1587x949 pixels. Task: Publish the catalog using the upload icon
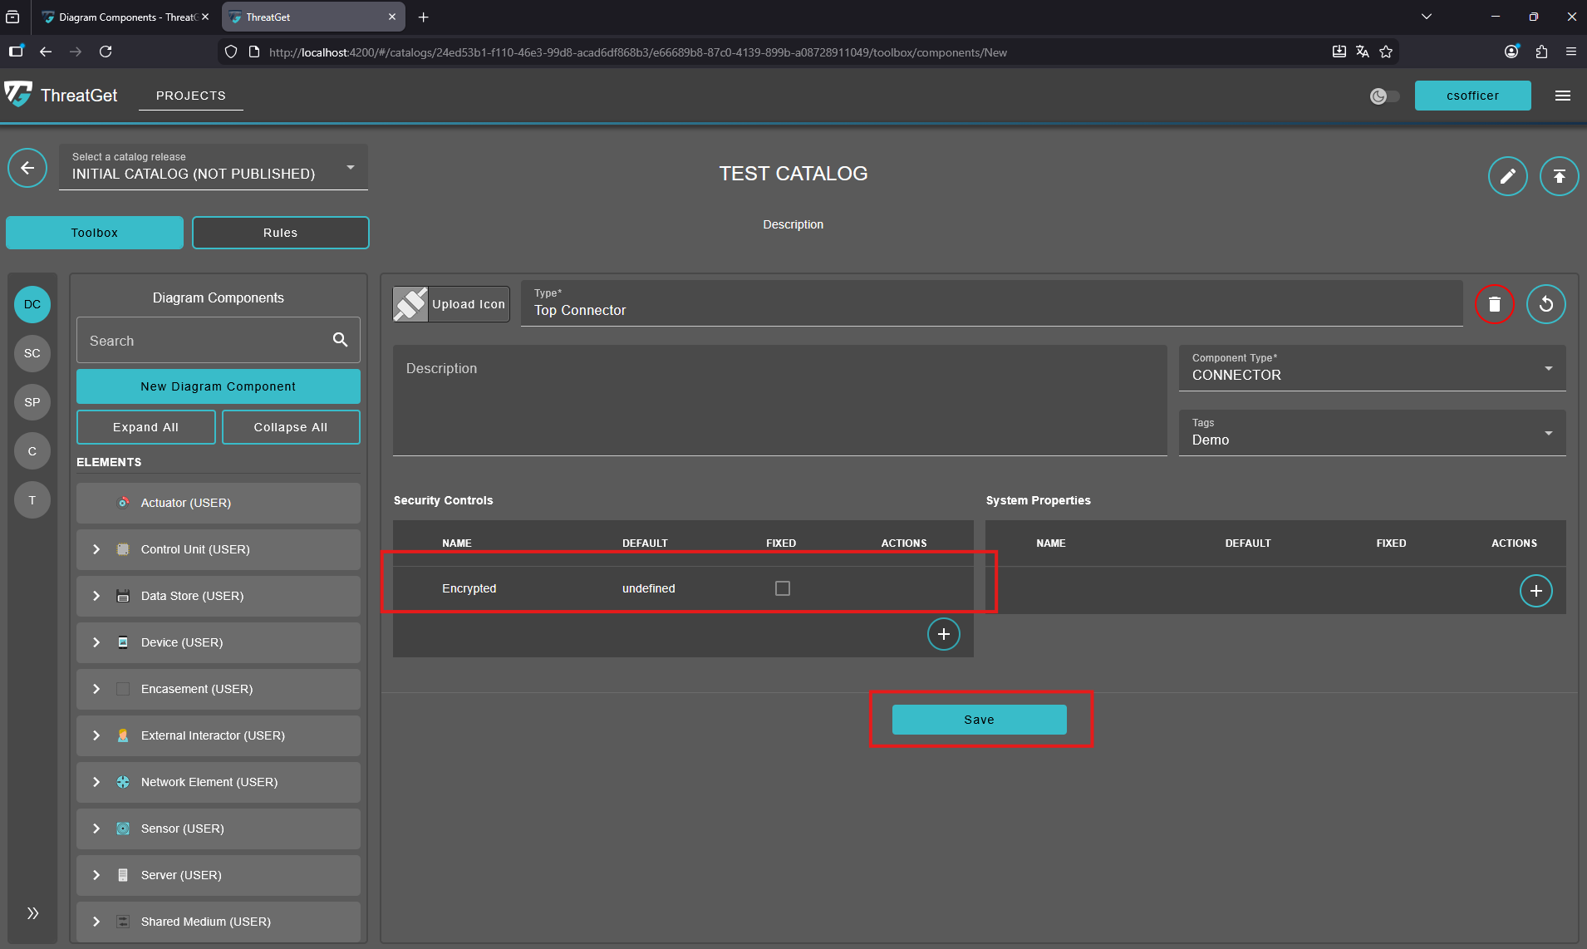click(1558, 176)
